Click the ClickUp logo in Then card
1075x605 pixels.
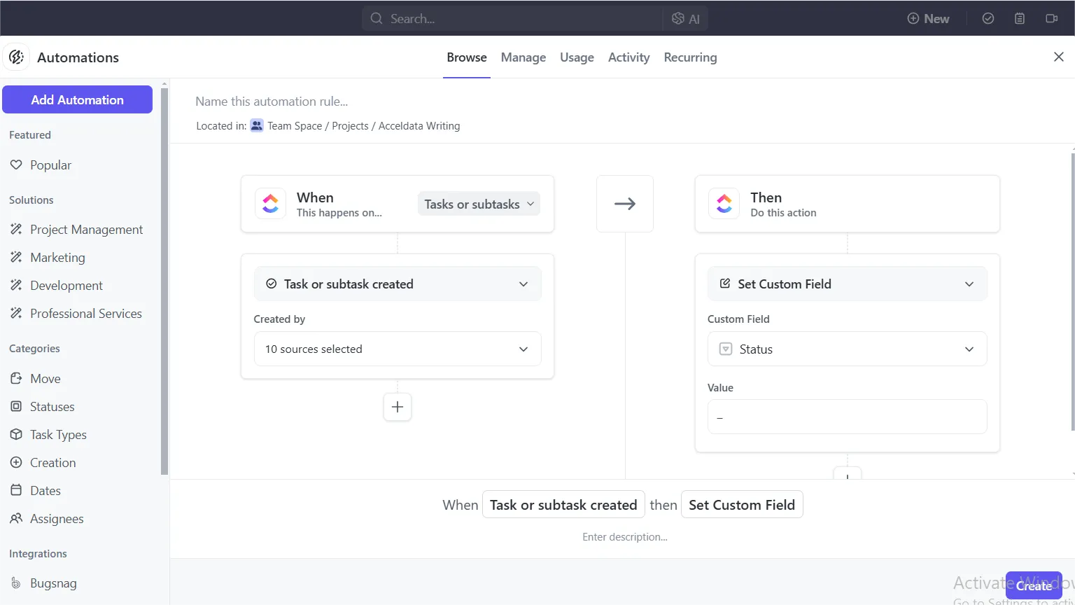click(x=724, y=204)
